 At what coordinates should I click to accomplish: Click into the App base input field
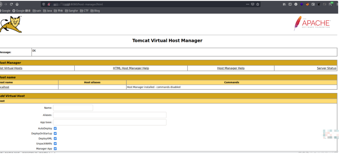[110, 122]
